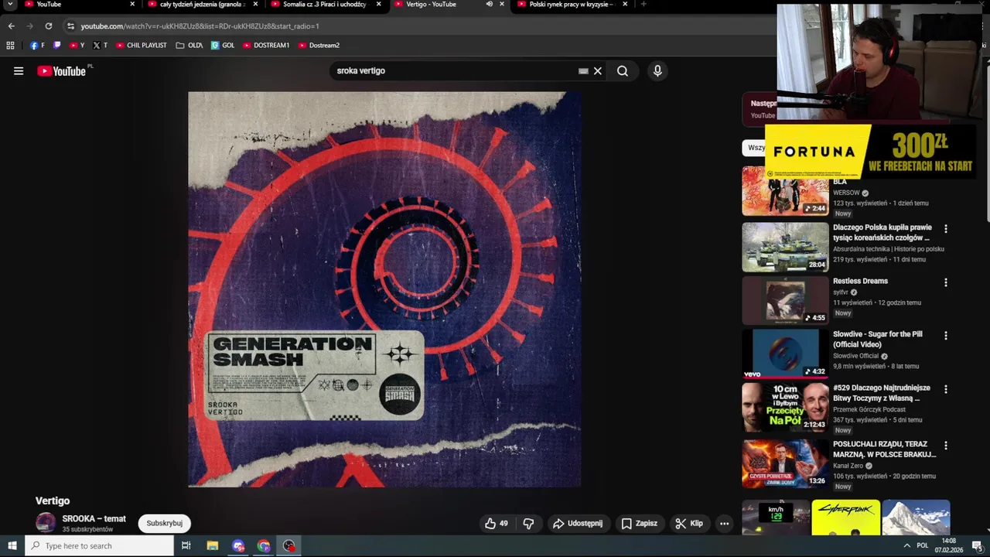Reload the YouTube page
The image size is (990, 557).
point(48,26)
